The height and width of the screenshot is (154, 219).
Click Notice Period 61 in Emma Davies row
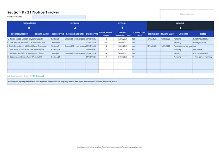coord(106,50)
